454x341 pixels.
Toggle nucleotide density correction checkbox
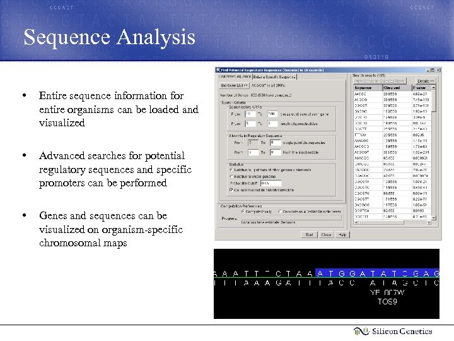point(231,190)
